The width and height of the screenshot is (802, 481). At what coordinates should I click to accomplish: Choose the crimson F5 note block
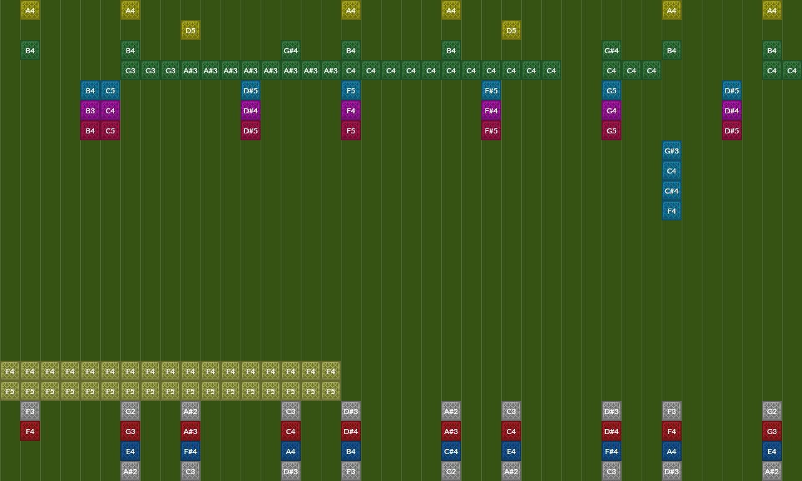tap(351, 130)
